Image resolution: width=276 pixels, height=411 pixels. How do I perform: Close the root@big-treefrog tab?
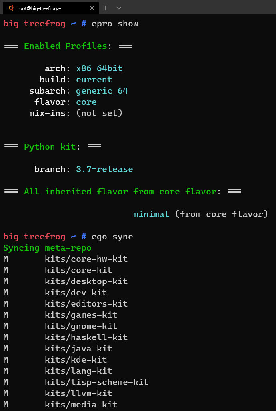(x=92, y=8)
